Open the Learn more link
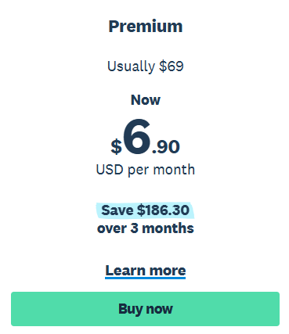 (x=146, y=271)
